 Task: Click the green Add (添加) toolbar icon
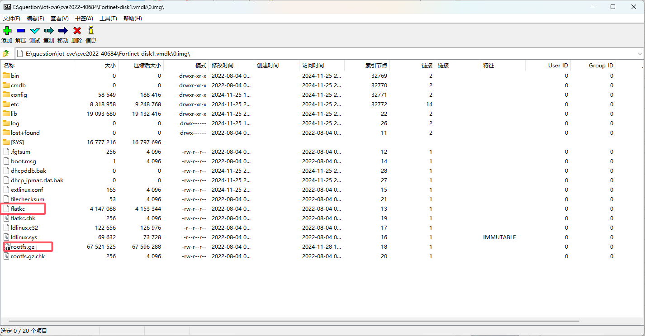click(x=7, y=31)
